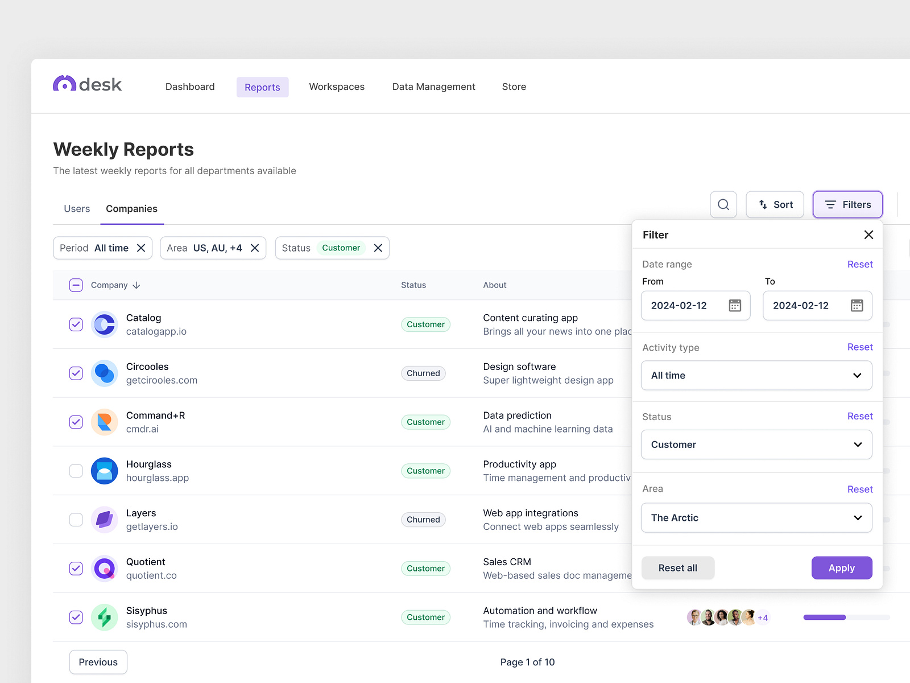Go to Data Management in top navigation
Screen dimensions: 910x683
(x=433, y=87)
